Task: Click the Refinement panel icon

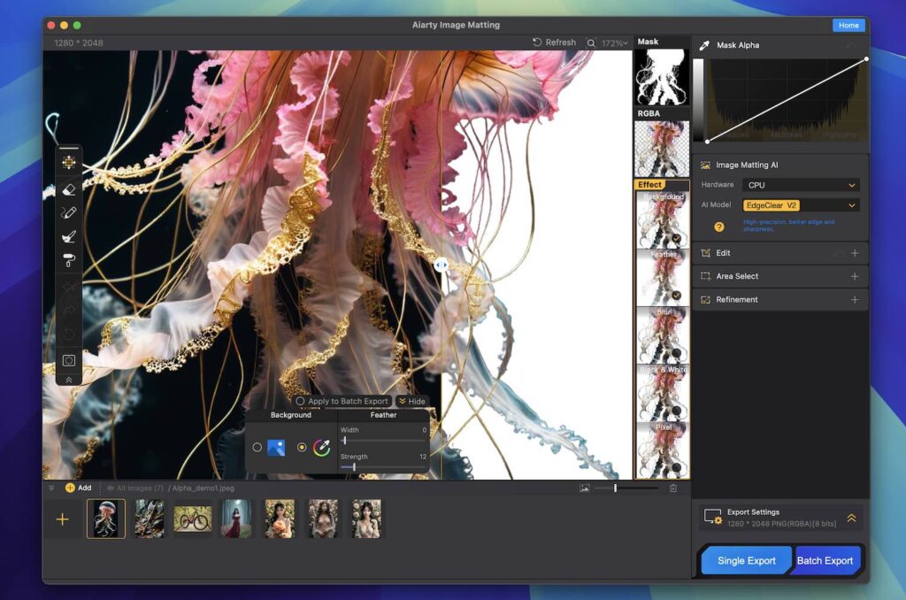Action: [x=705, y=299]
